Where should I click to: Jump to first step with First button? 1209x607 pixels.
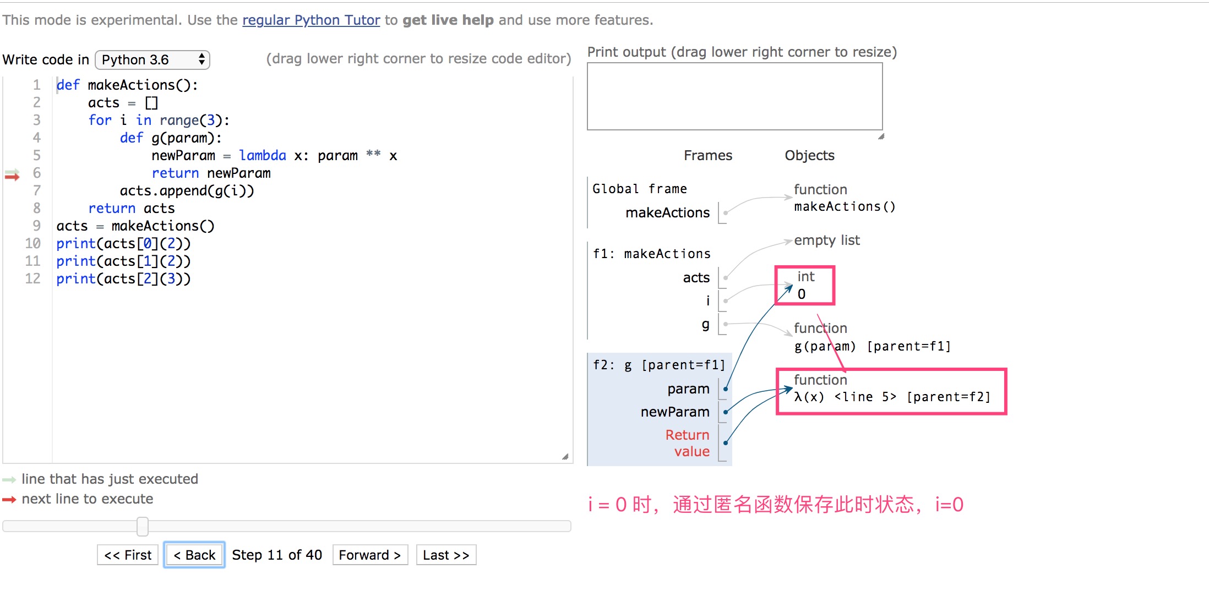[128, 555]
